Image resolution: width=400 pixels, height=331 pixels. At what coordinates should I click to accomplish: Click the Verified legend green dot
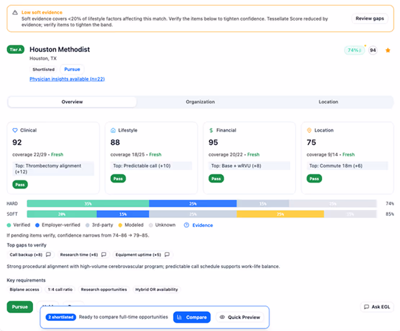pos(9,225)
